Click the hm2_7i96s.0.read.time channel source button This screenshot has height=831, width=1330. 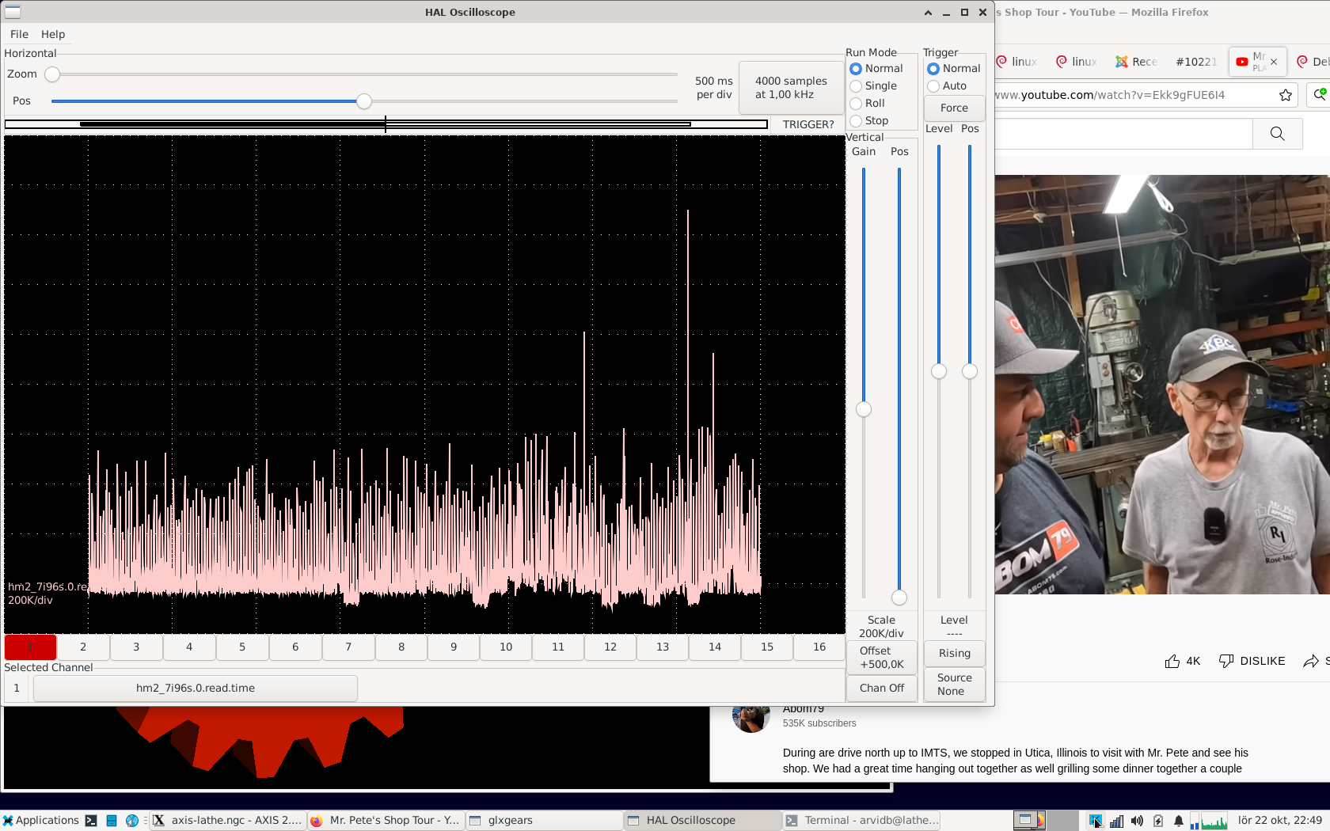[x=196, y=688]
